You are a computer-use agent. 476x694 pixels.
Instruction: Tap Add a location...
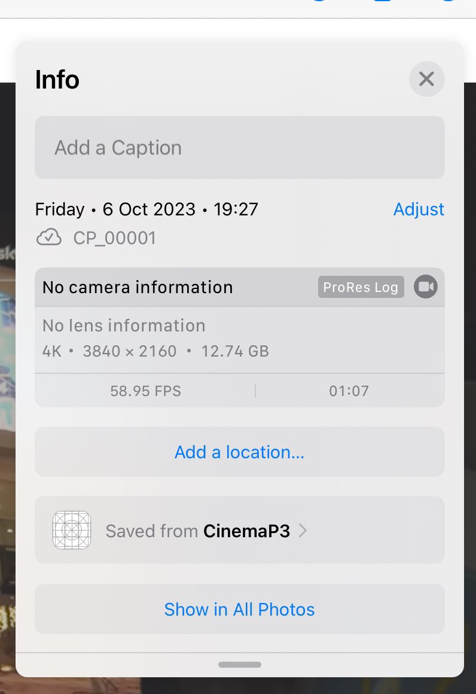click(x=239, y=452)
